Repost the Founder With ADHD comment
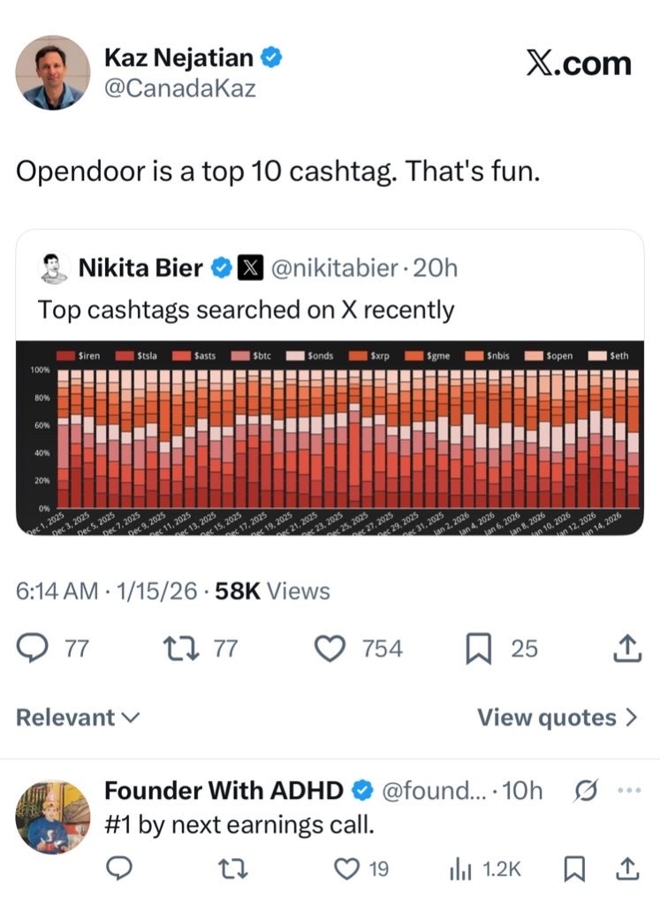Image resolution: width=660 pixels, height=904 pixels. 234,869
